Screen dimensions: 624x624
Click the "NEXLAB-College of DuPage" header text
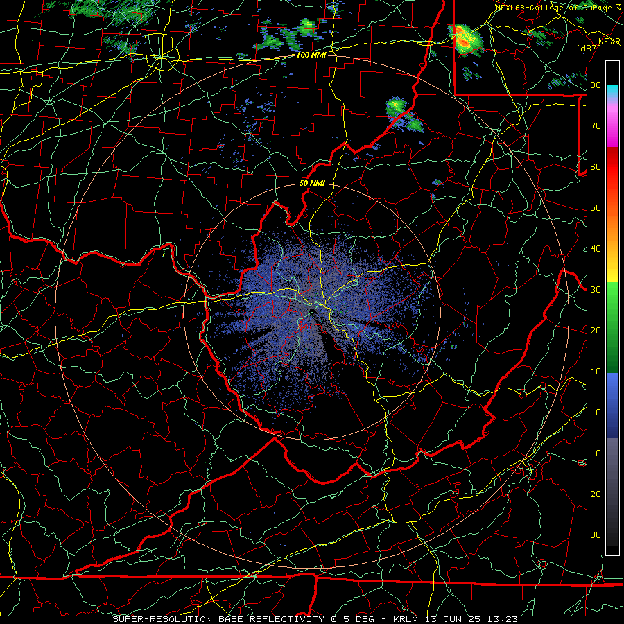coord(553,8)
